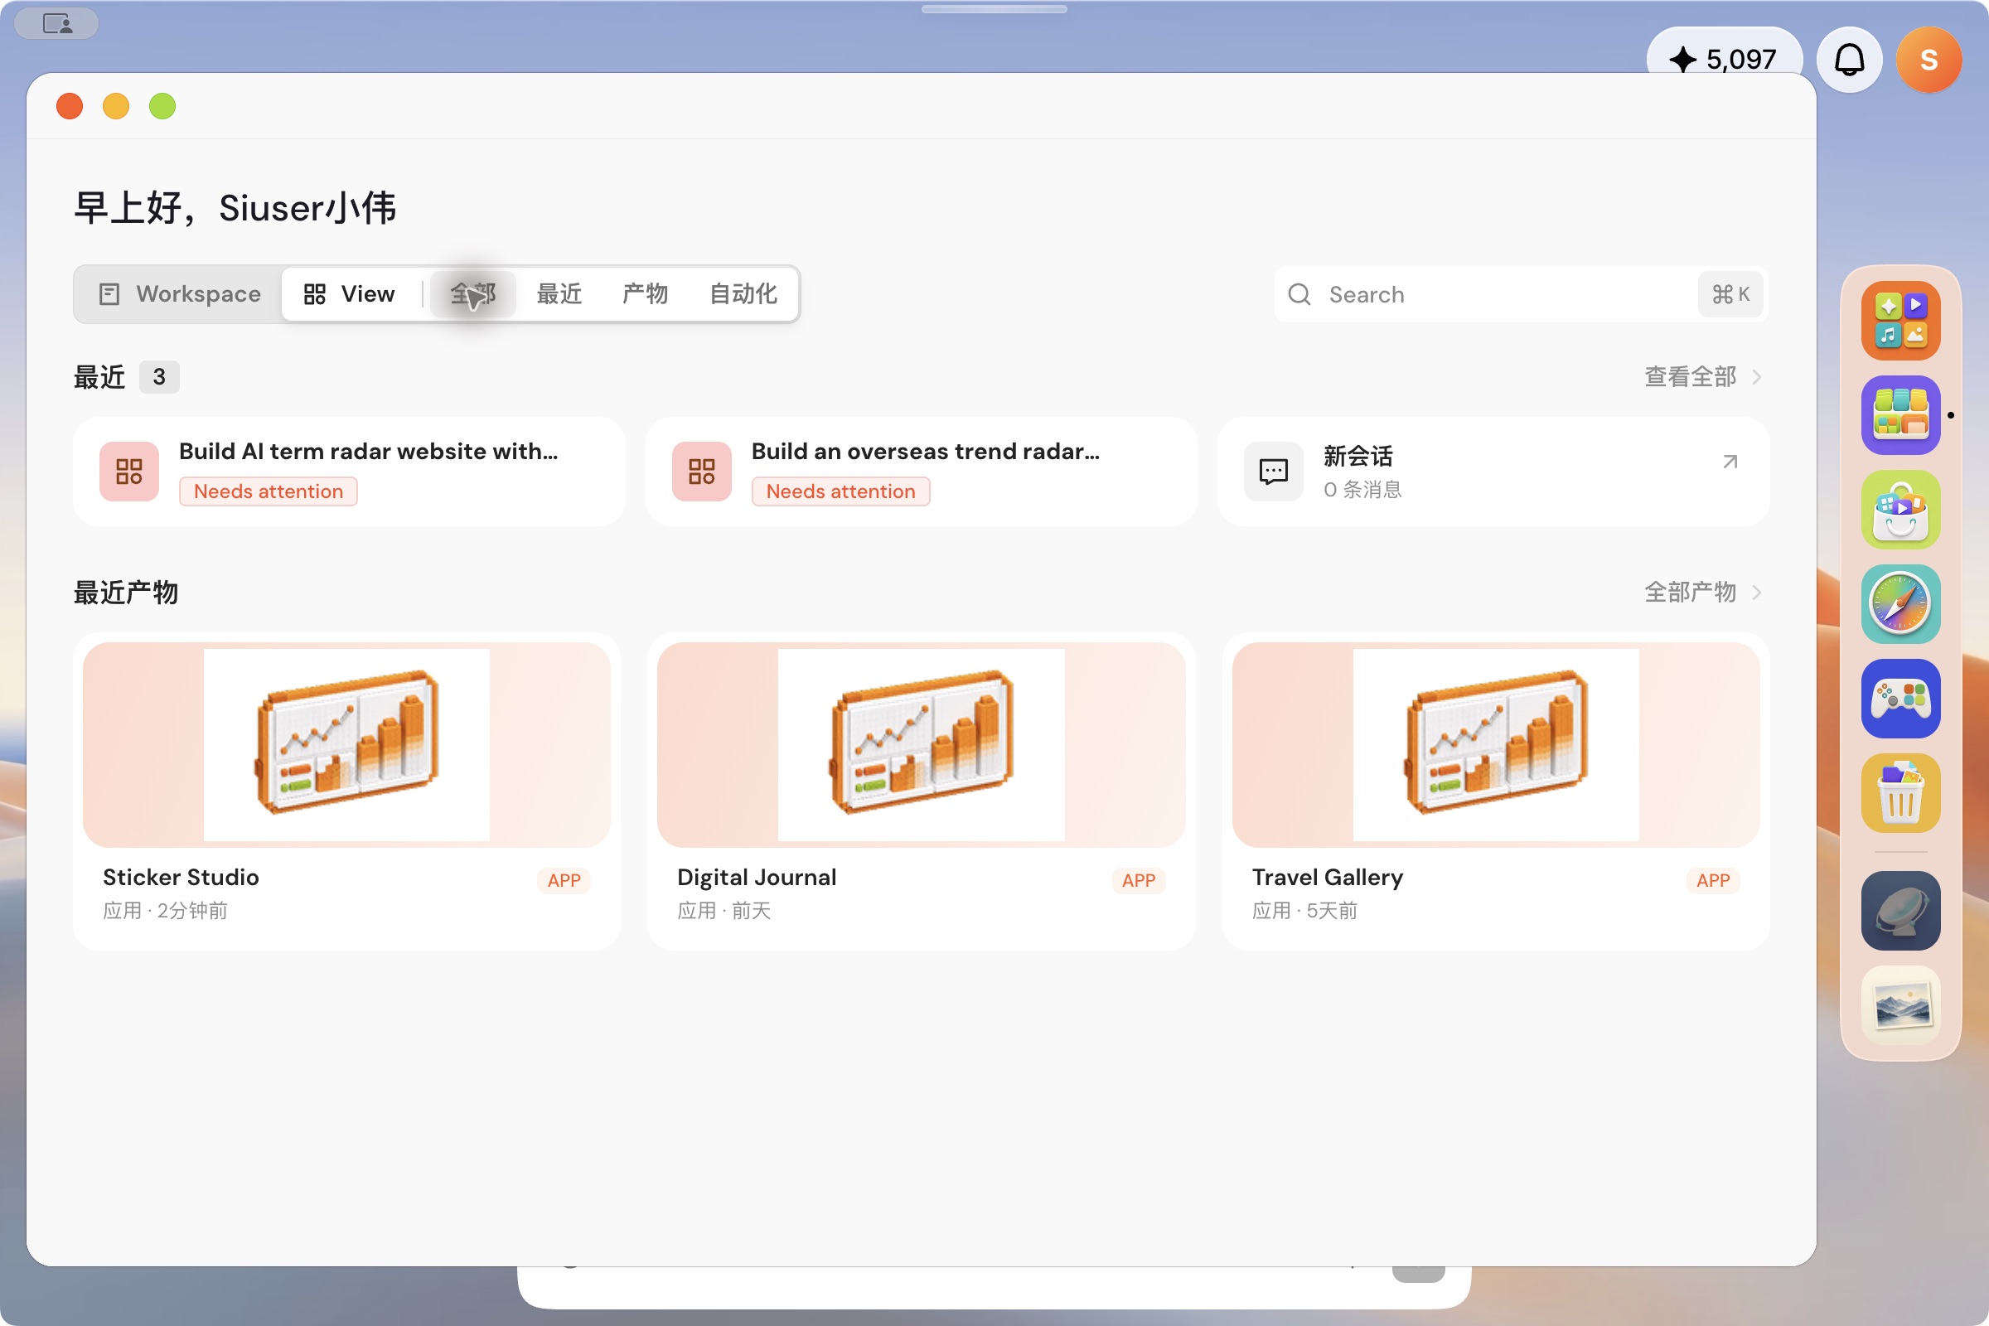Screen dimensions: 1989x1326
Task: Open the compass browser dock icon
Action: (x=1900, y=605)
